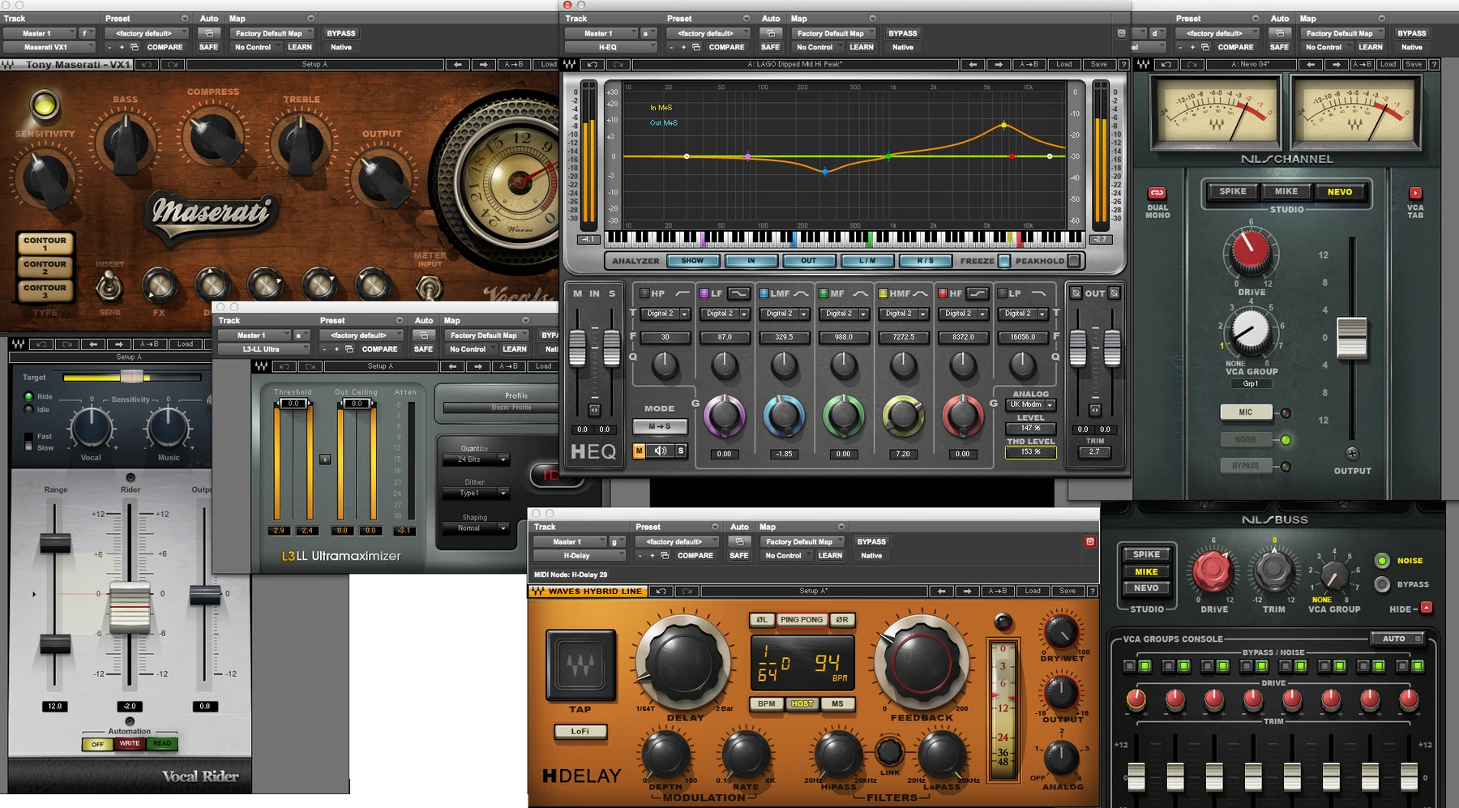1459x808 pixels.
Task: Open the L3-LL Quantize 24 Bits dropdown
Action: pyautogui.click(x=476, y=460)
